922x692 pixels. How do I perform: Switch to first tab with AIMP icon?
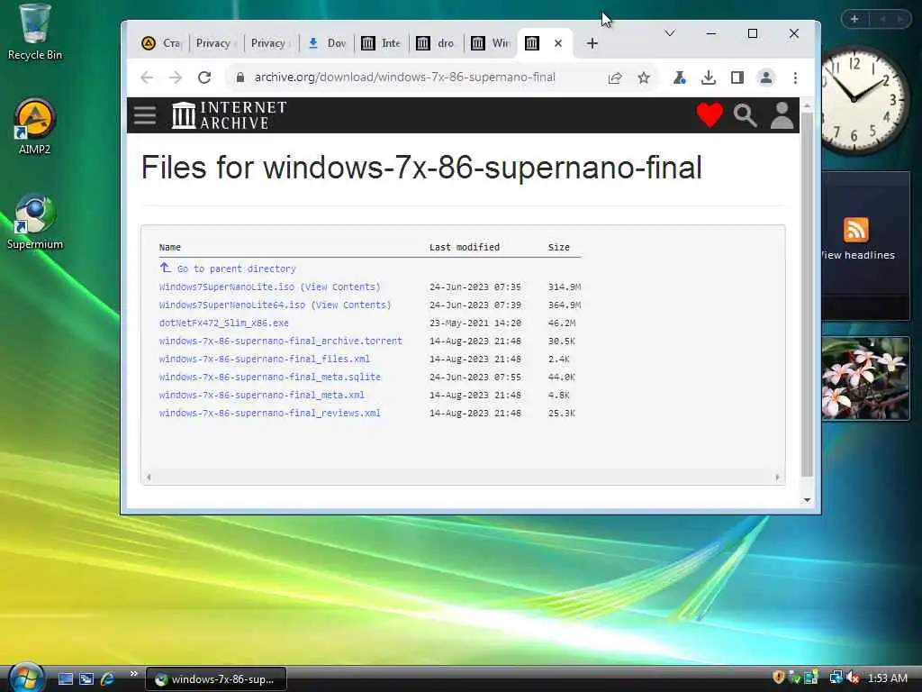click(161, 43)
